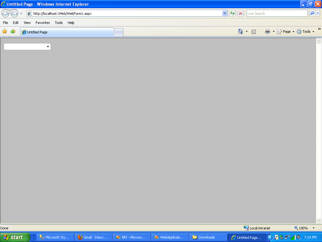This screenshot has width=322, height=242.
Task: Click the Windows Start button
Action: (15, 237)
